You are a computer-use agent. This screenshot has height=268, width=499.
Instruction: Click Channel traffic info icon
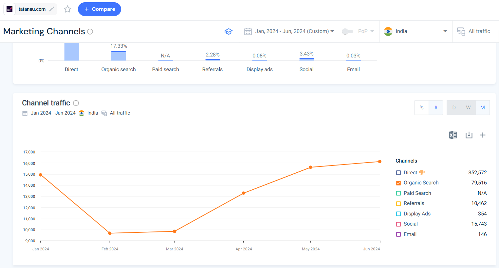(76, 103)
